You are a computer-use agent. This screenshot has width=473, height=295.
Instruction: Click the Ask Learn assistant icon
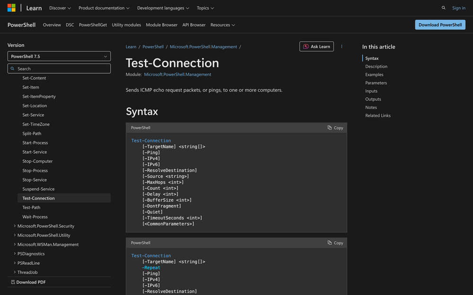[x=307, y=46]
